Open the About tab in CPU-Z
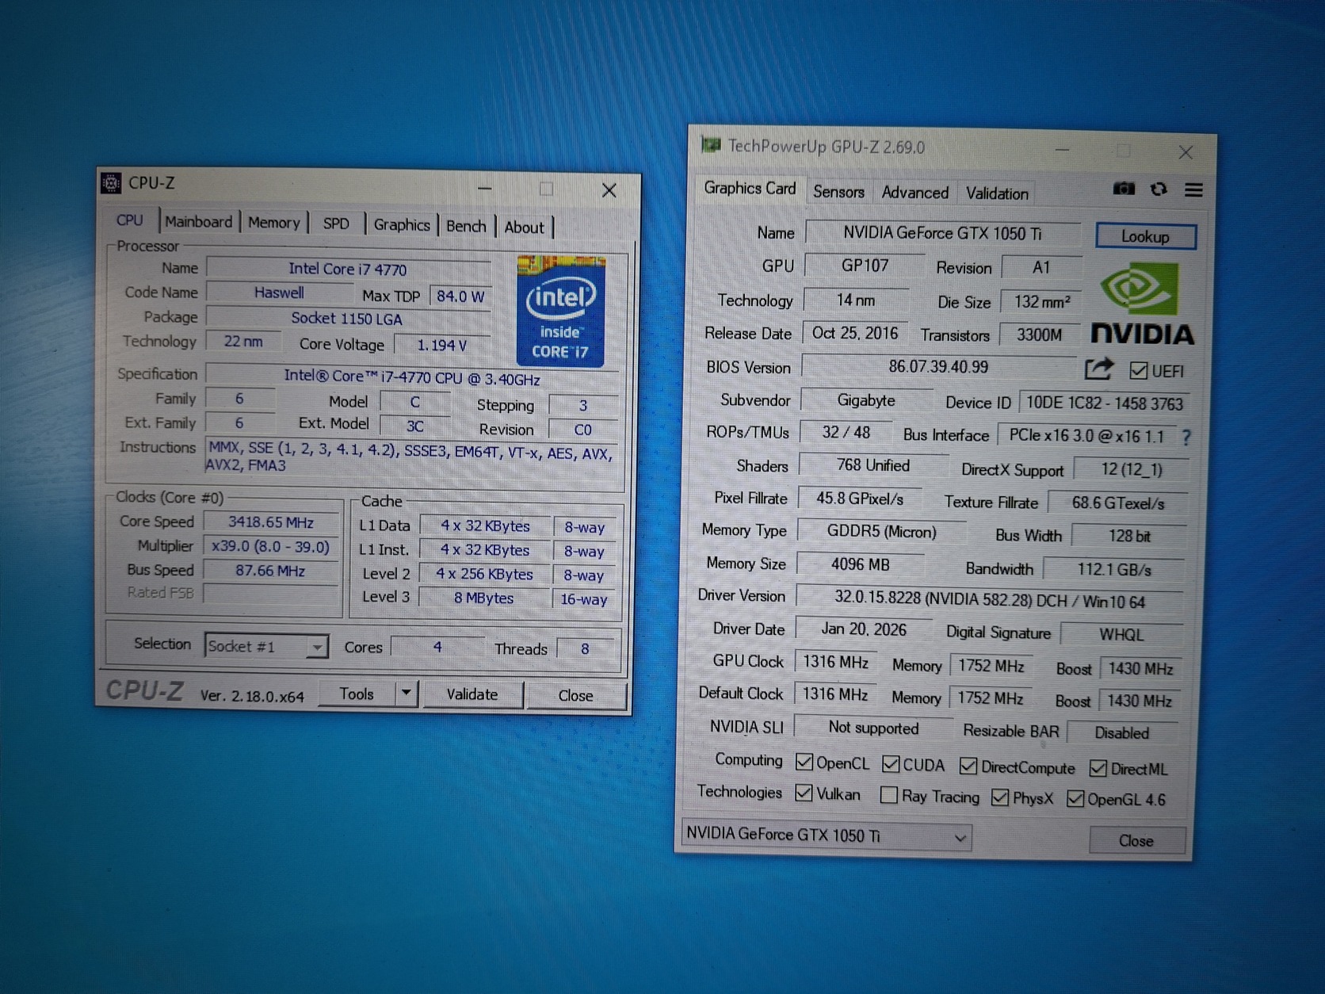Image resolution: width=1325 pixels, height=994 pixels. [525, 227]
